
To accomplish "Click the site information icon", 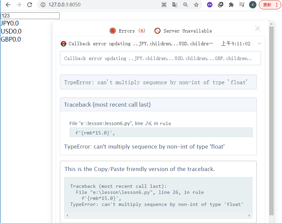I will coord(43,5).
